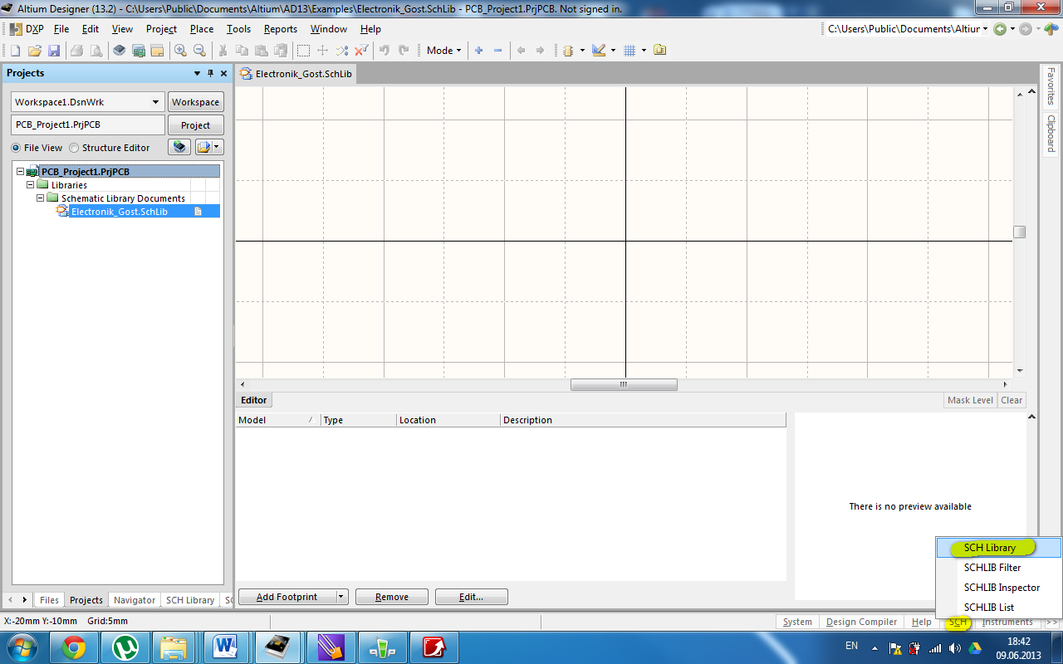Open the Place menu
This screenshot has height=664, width=1063.
click(202, 29)
